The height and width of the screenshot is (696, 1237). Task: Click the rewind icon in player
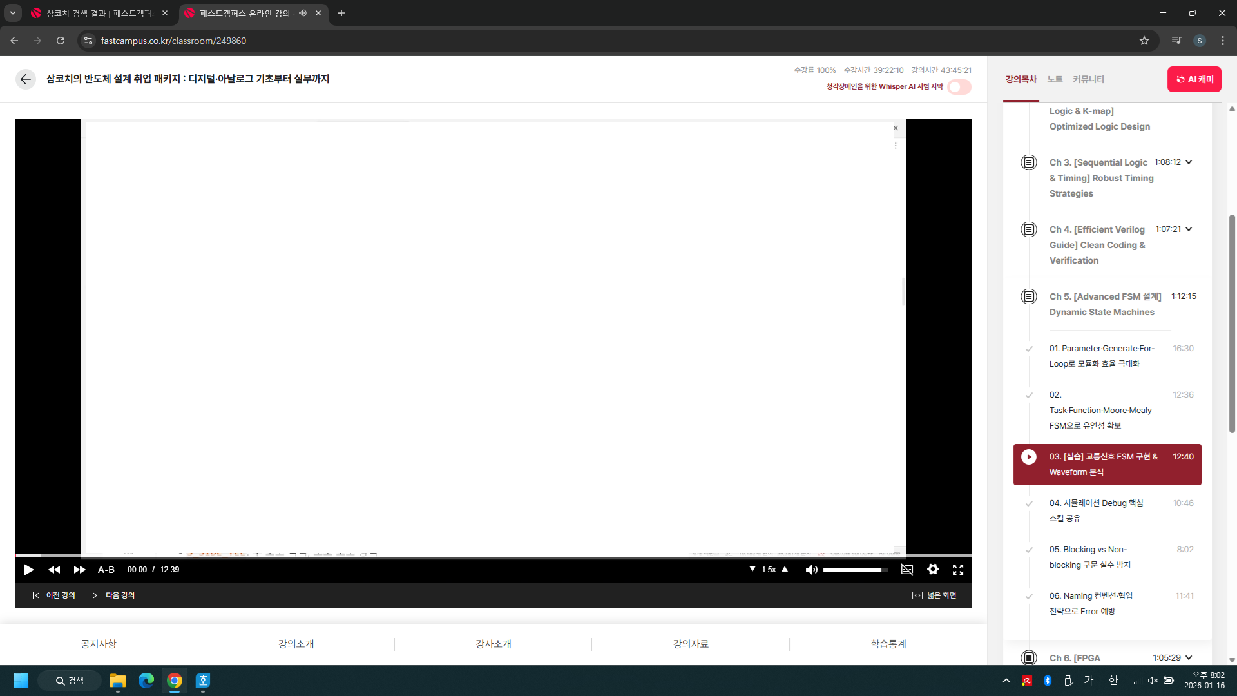point(54,570)
